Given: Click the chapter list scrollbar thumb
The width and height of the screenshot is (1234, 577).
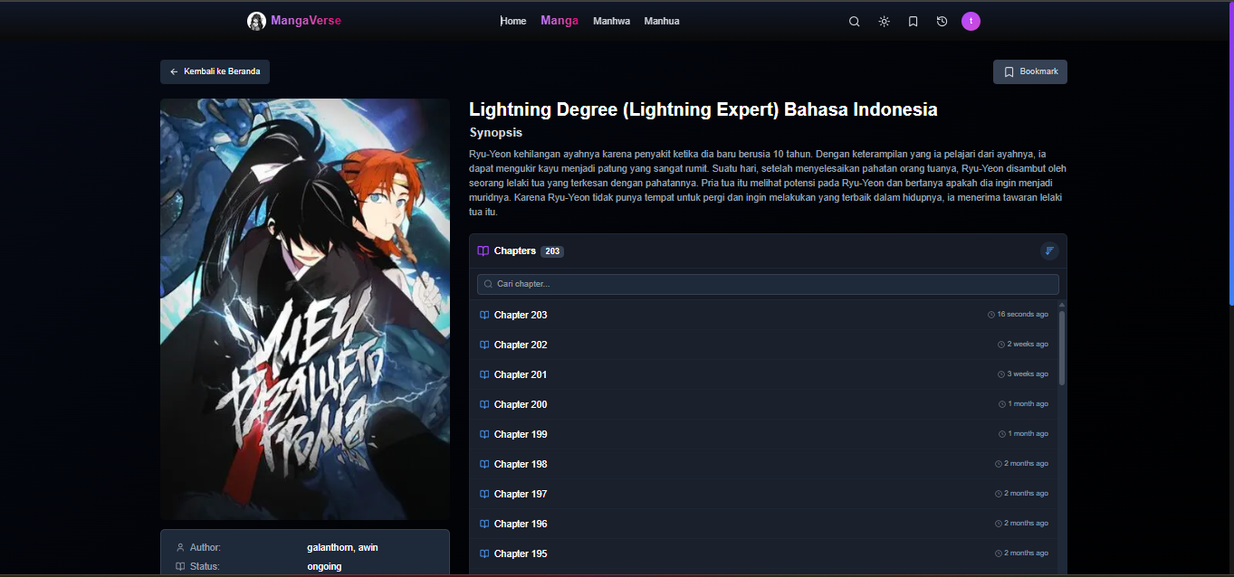Looking at the screenshot, I should click(1062, 348).
